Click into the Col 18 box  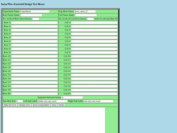click(94, 86)
